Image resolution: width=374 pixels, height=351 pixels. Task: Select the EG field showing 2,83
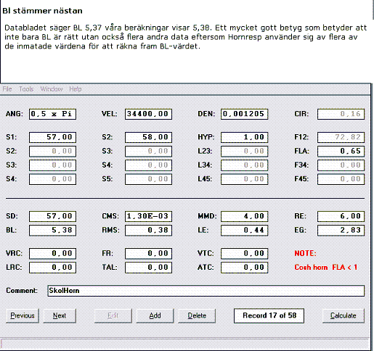point(341,231)
